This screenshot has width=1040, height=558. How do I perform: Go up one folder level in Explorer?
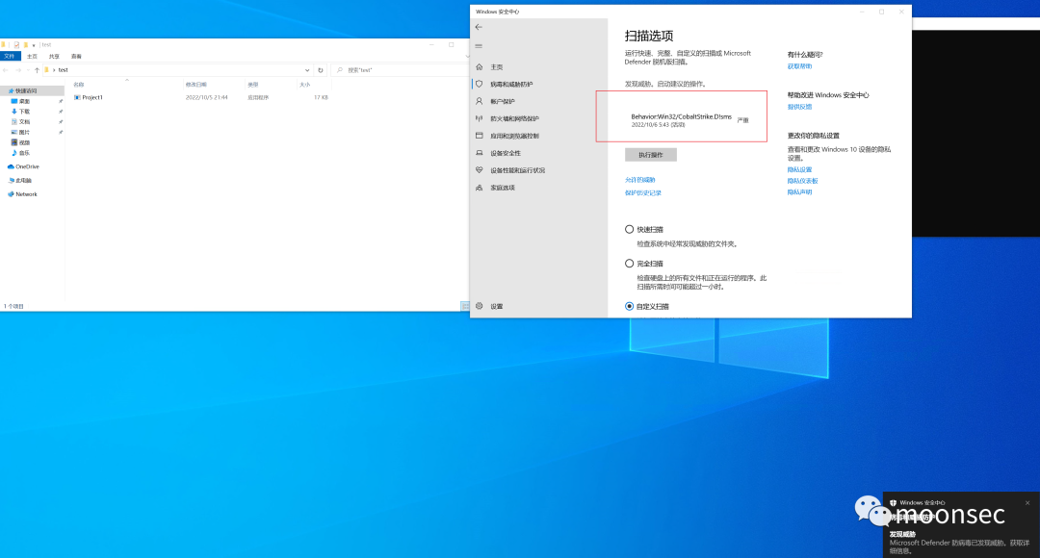pos(38,69)
